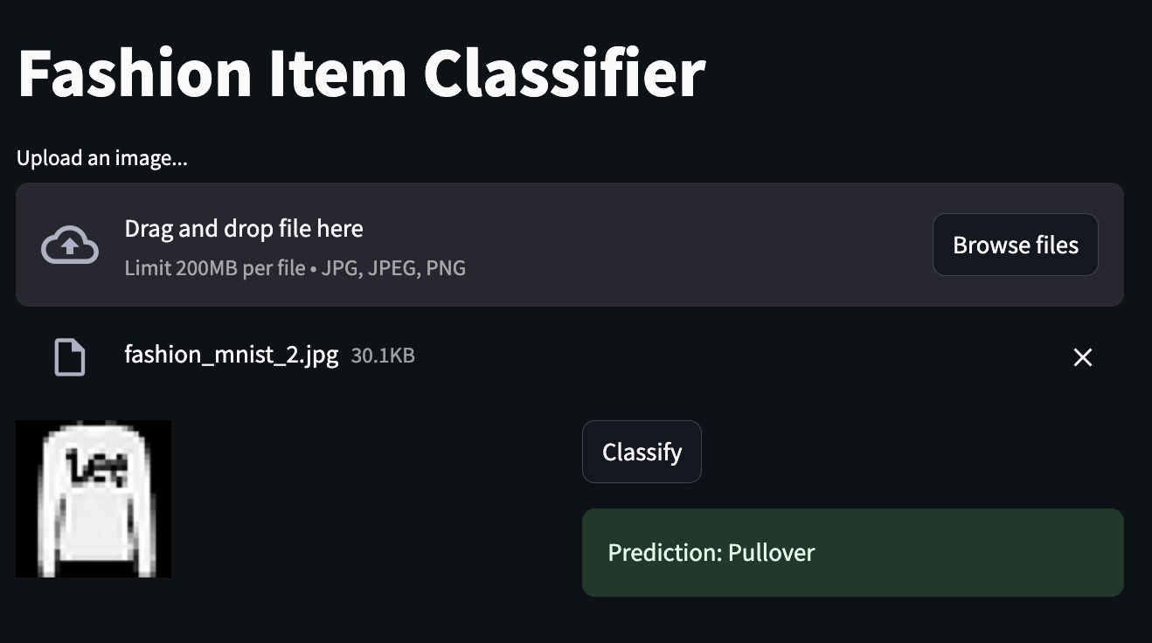This screenshot has width=1152, height=643.
Task: Click the "Limit 200MB per file" hint
Action: 213,268
